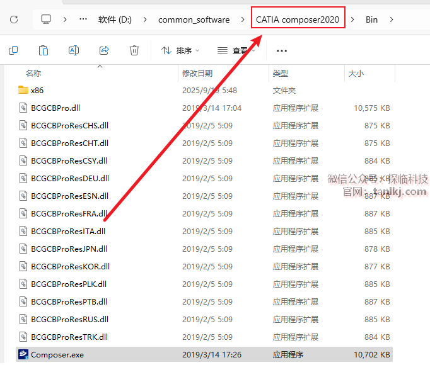
Task: Click the BCGCBProResPLK.dll file icon
Action: (23, 284)
